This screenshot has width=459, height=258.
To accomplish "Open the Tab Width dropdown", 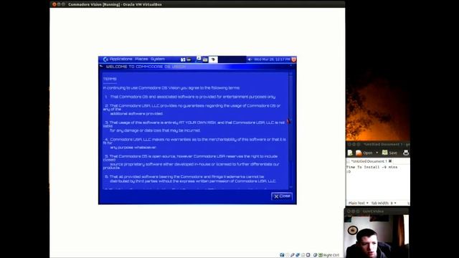I will (x=384, y=203).
